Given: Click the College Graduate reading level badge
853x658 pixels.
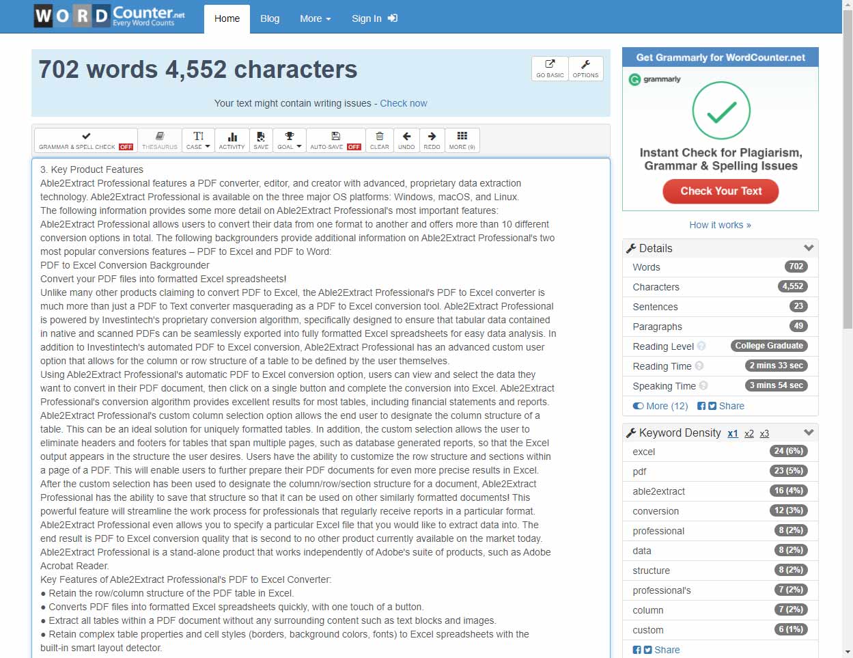Looking at the screenshot, I should coord(769,346).
